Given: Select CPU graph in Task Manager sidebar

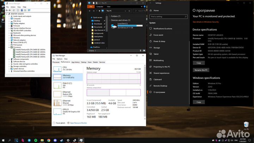Looking at the screenshot, I should pos(58,69).
